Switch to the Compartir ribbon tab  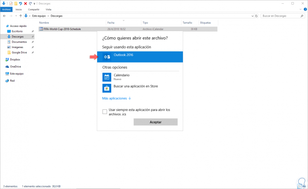pyautogui.click(x=33, y=10)
